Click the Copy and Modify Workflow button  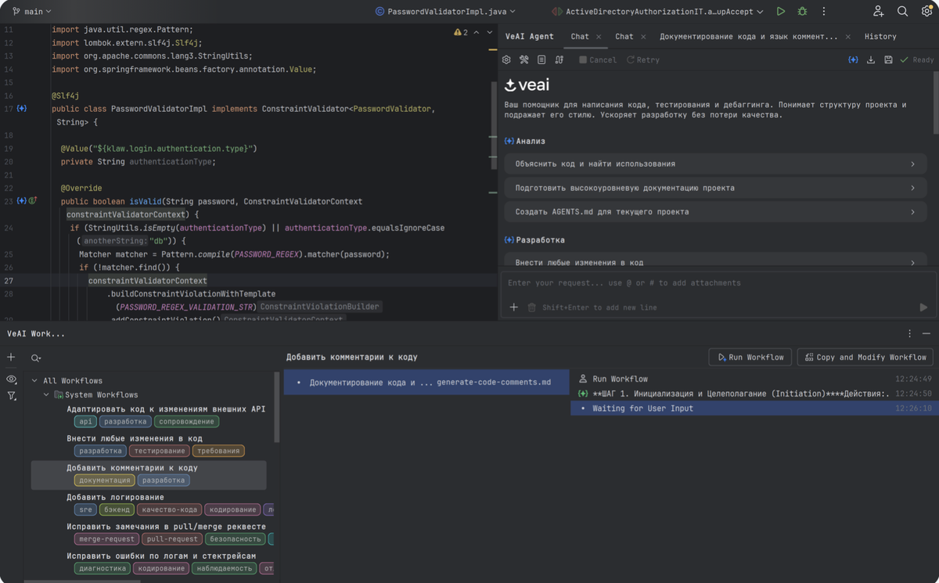(865, 358)
